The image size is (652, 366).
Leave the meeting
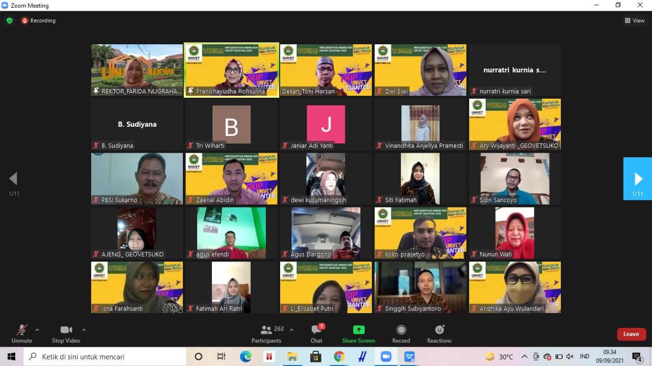(631, 334)
